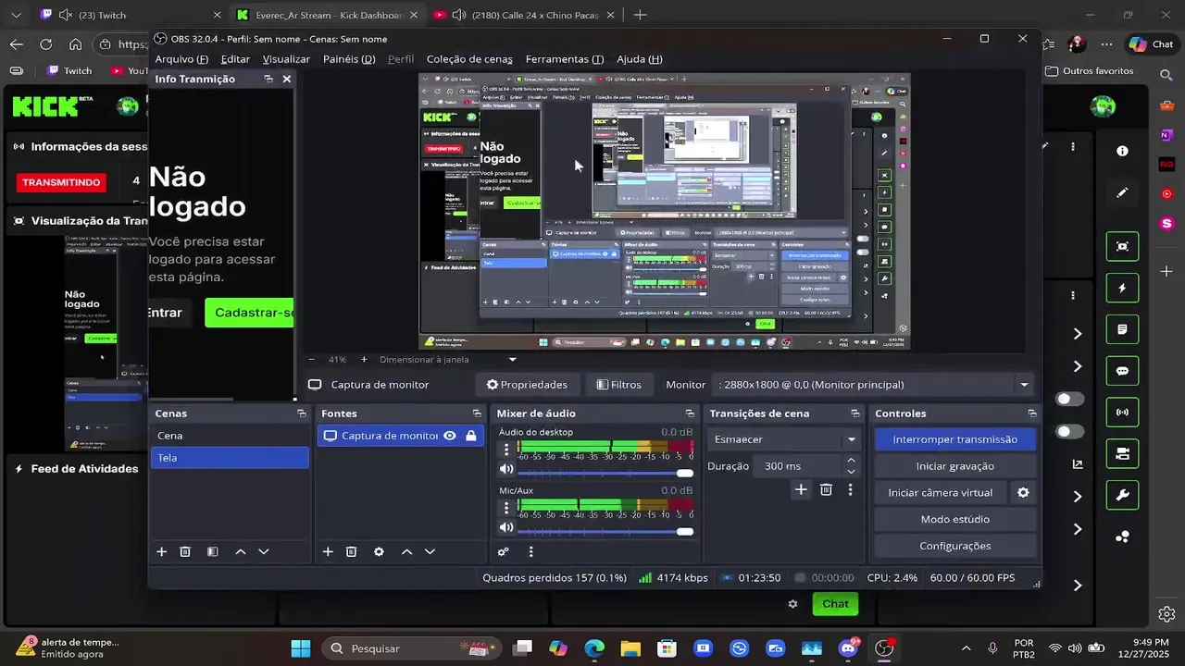1185x666 pixels.
Task: Open Áudio do desktop three-dot options
Action: (x=505, y=450)
